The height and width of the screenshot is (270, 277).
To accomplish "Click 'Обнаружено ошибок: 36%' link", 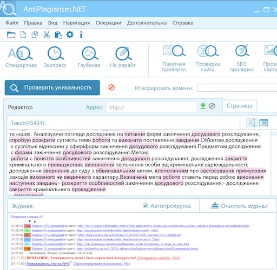I will point(159,258).
